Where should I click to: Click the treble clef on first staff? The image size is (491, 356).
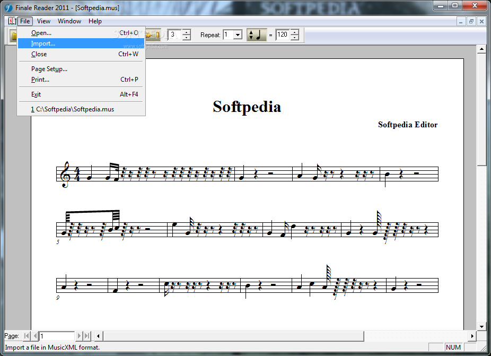[x=66, y=174]
